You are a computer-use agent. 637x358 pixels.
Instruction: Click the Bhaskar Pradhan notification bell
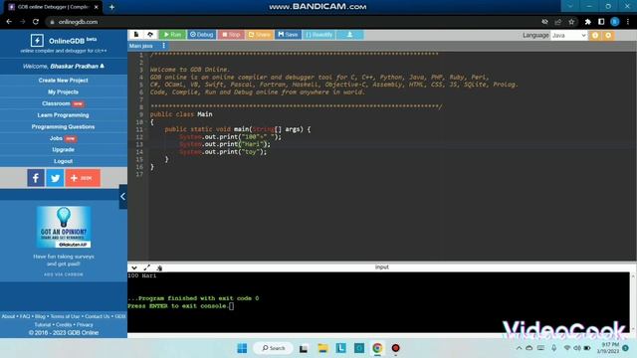(x=102, y=66)
